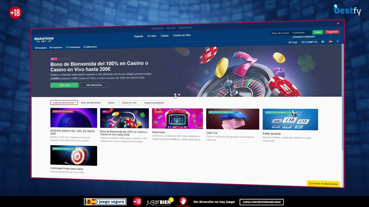Switch to En Vivo section
Viewport: 369px width, 207px height.
click(152, 36)
